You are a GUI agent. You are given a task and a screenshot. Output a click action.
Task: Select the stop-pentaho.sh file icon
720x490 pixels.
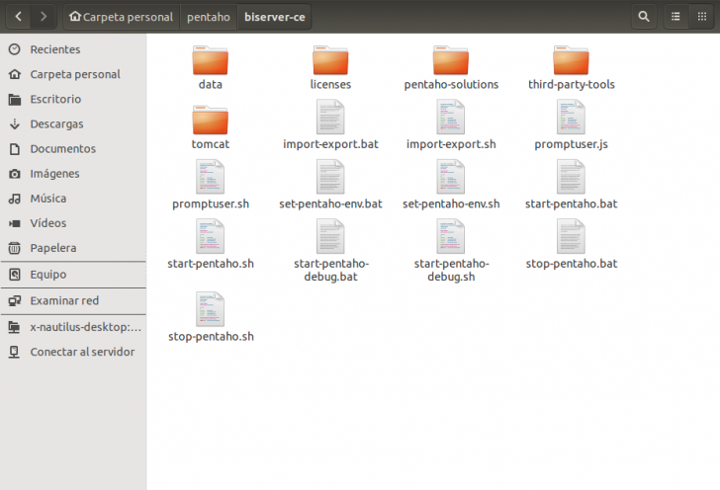pos(211,309)
